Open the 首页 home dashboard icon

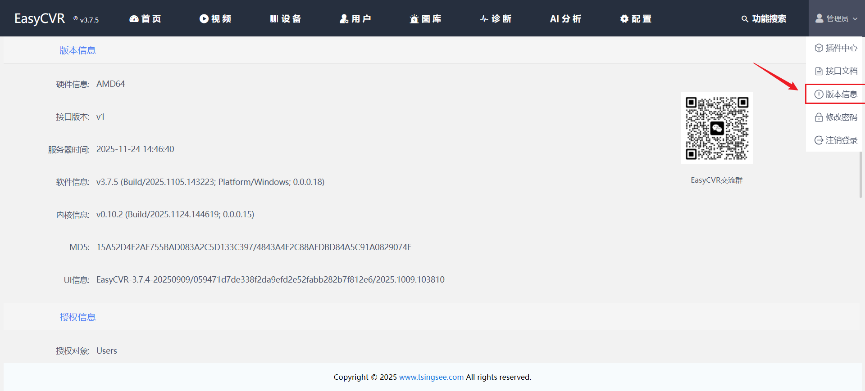[x=134, y=18]
